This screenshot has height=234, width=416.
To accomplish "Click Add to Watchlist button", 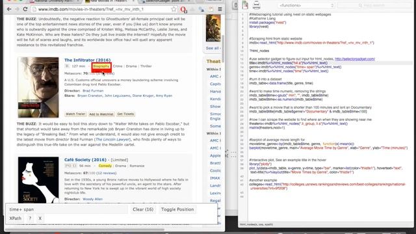I will 101,114.
